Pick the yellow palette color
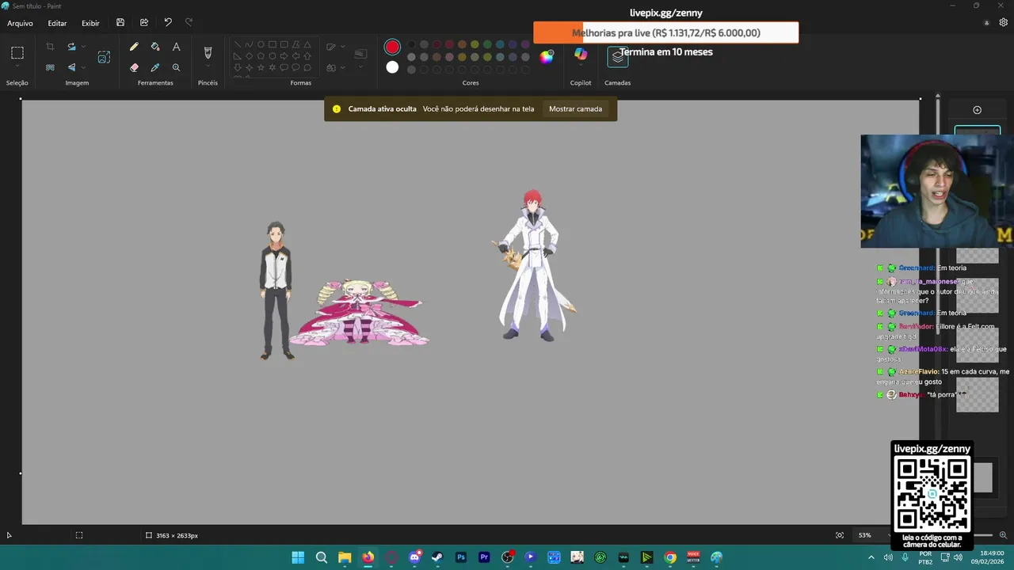 coord(475,44)
